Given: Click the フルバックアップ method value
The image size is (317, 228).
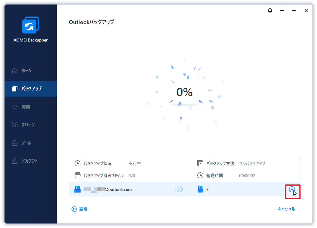Looking at the screenshot, I should 252,164.
